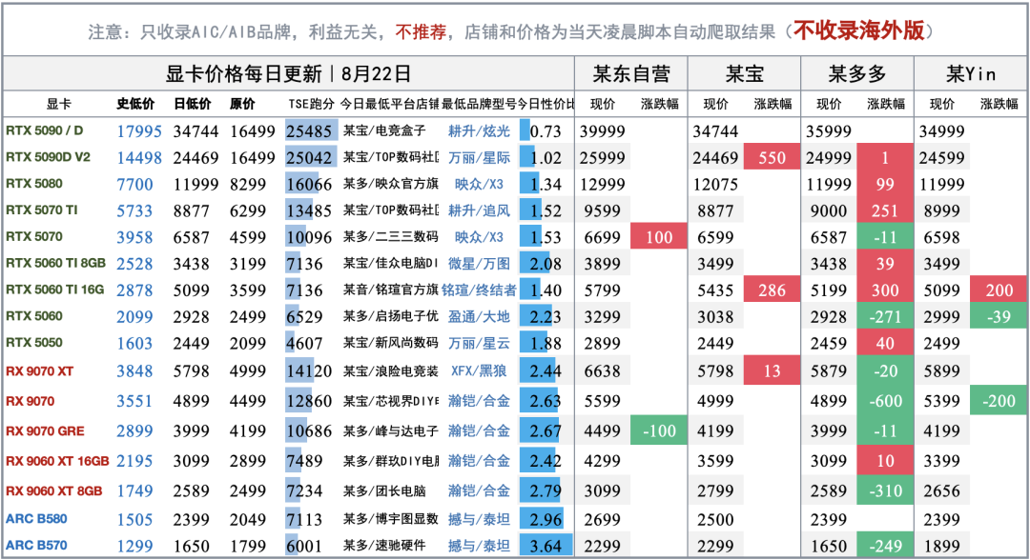Select the RTX 5080 row label
Image resolution: width=1030 pixels, height=560 pixels.
pyautogui.click(x=34, y=184)
